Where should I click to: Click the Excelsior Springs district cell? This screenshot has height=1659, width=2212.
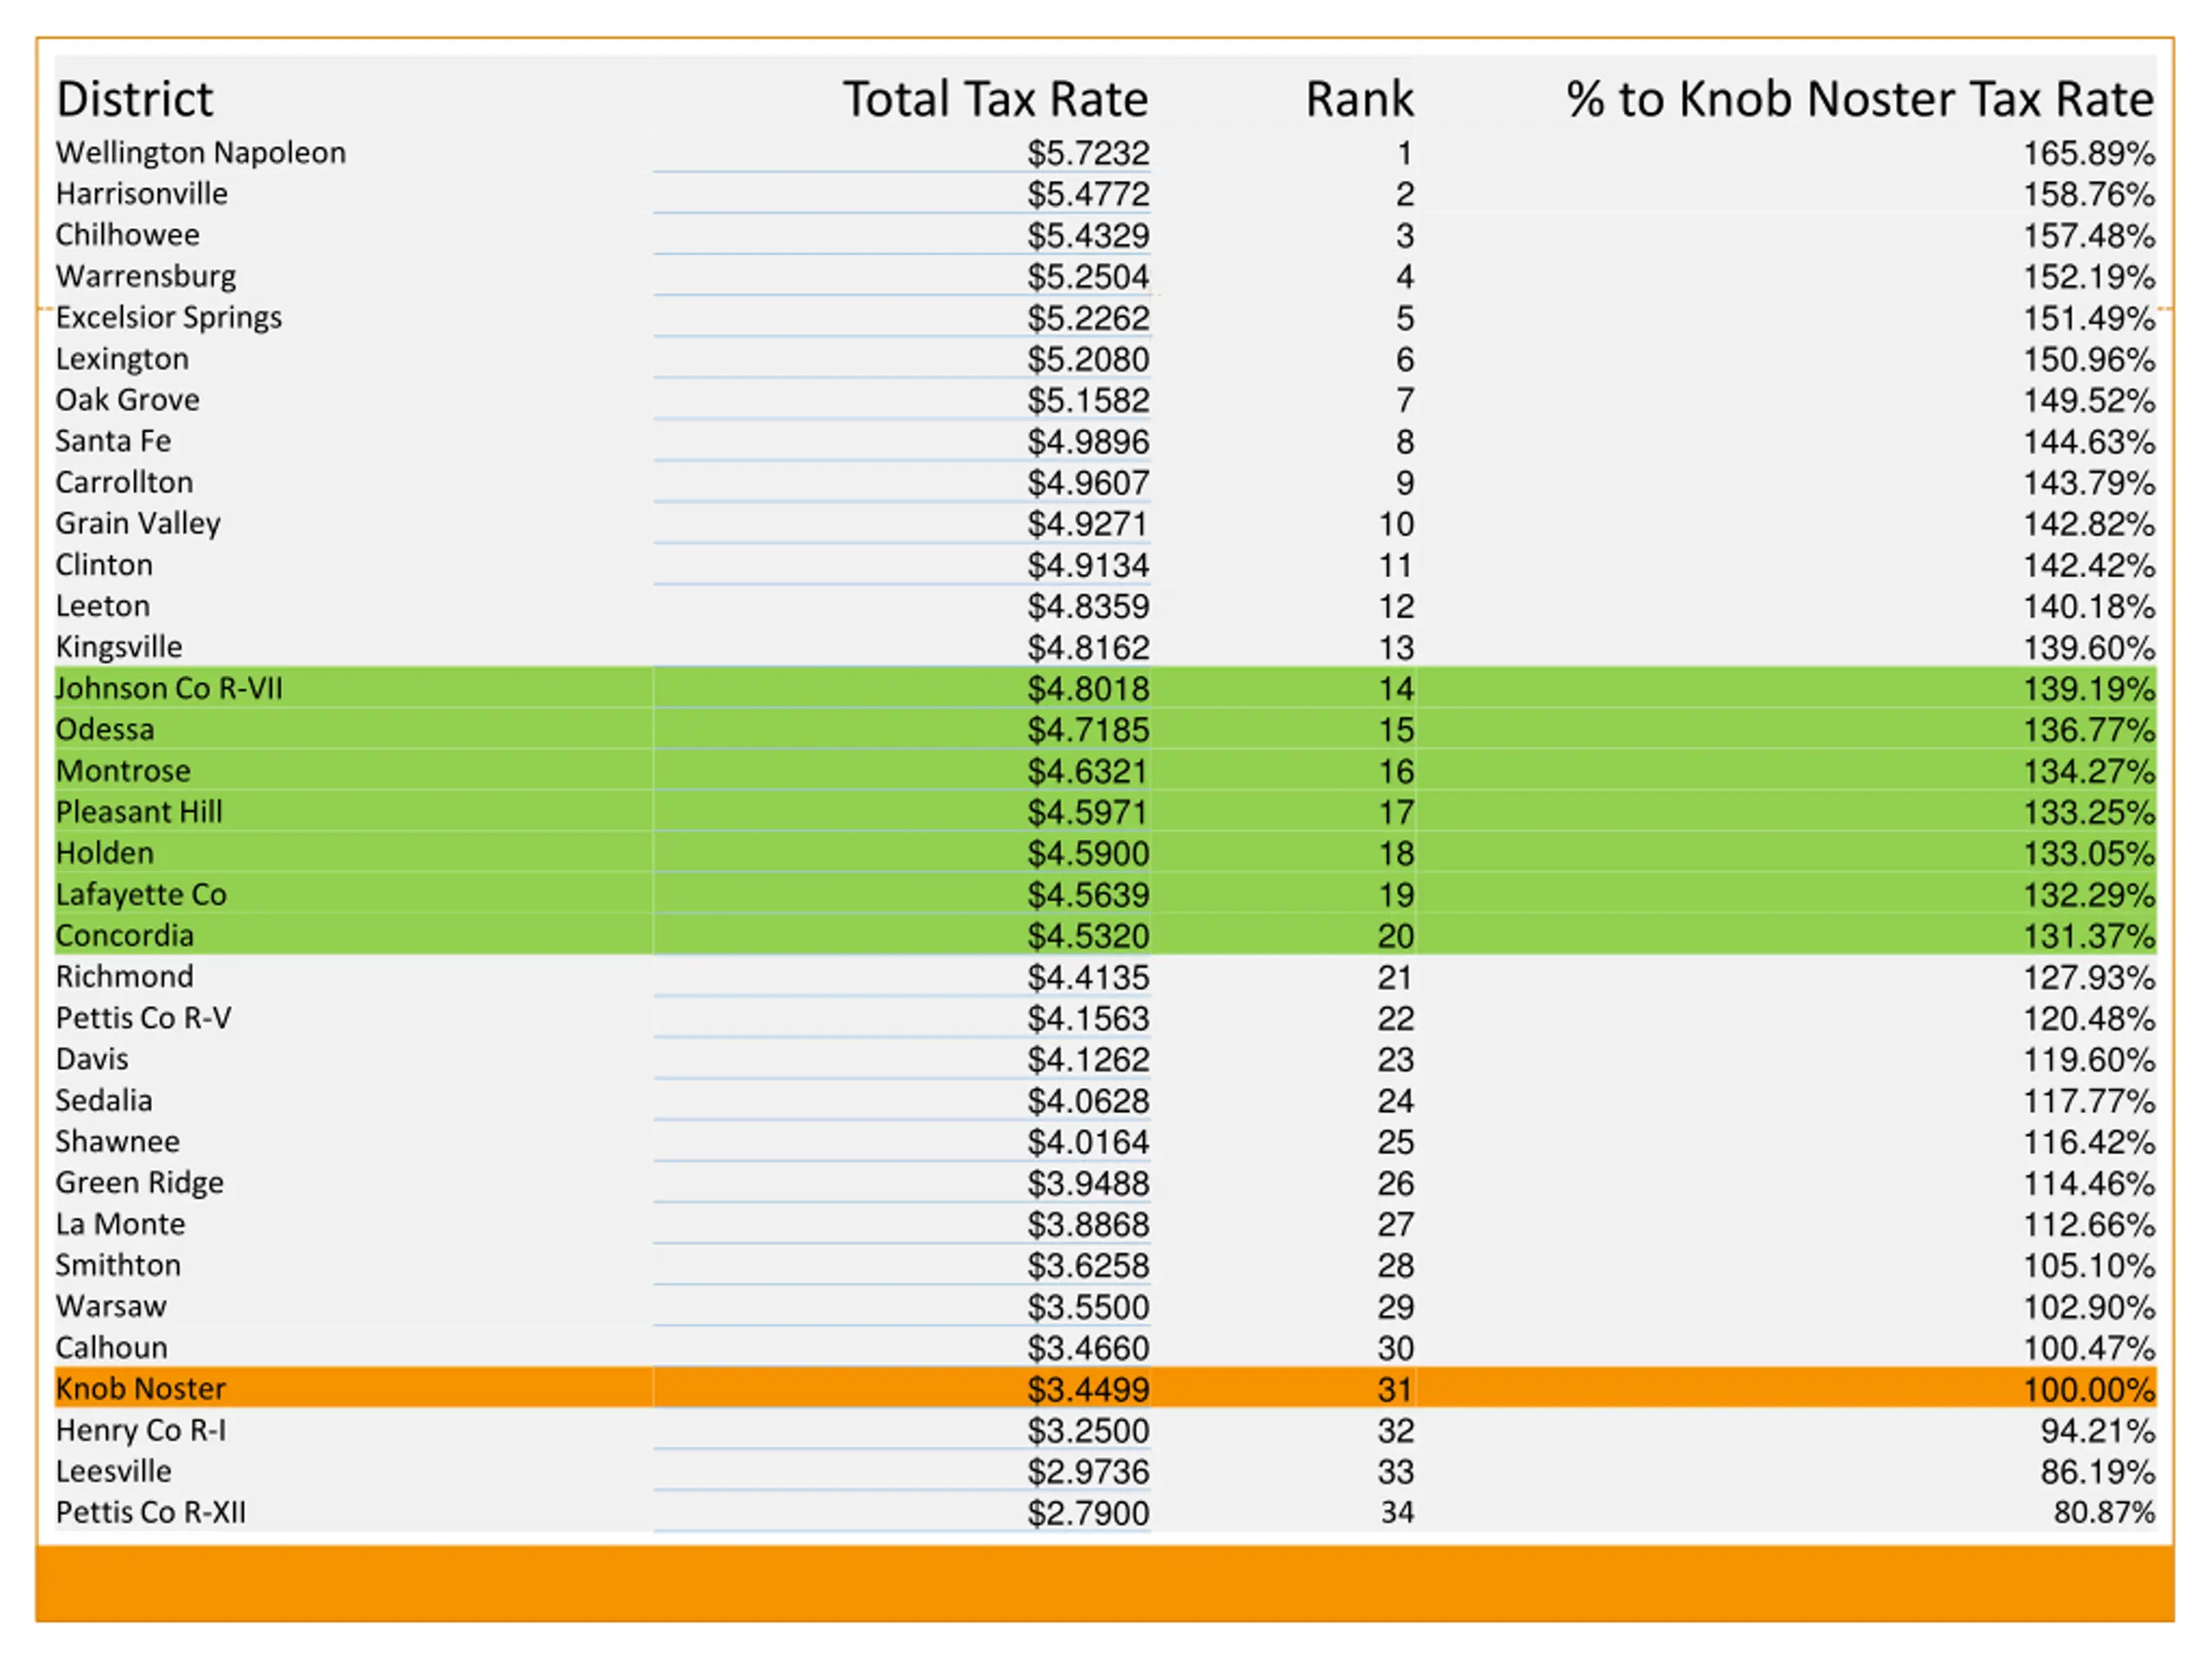click(168, 318)
